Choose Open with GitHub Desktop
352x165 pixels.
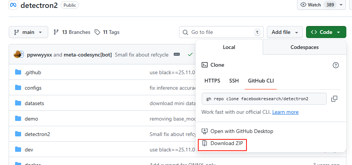237,131
